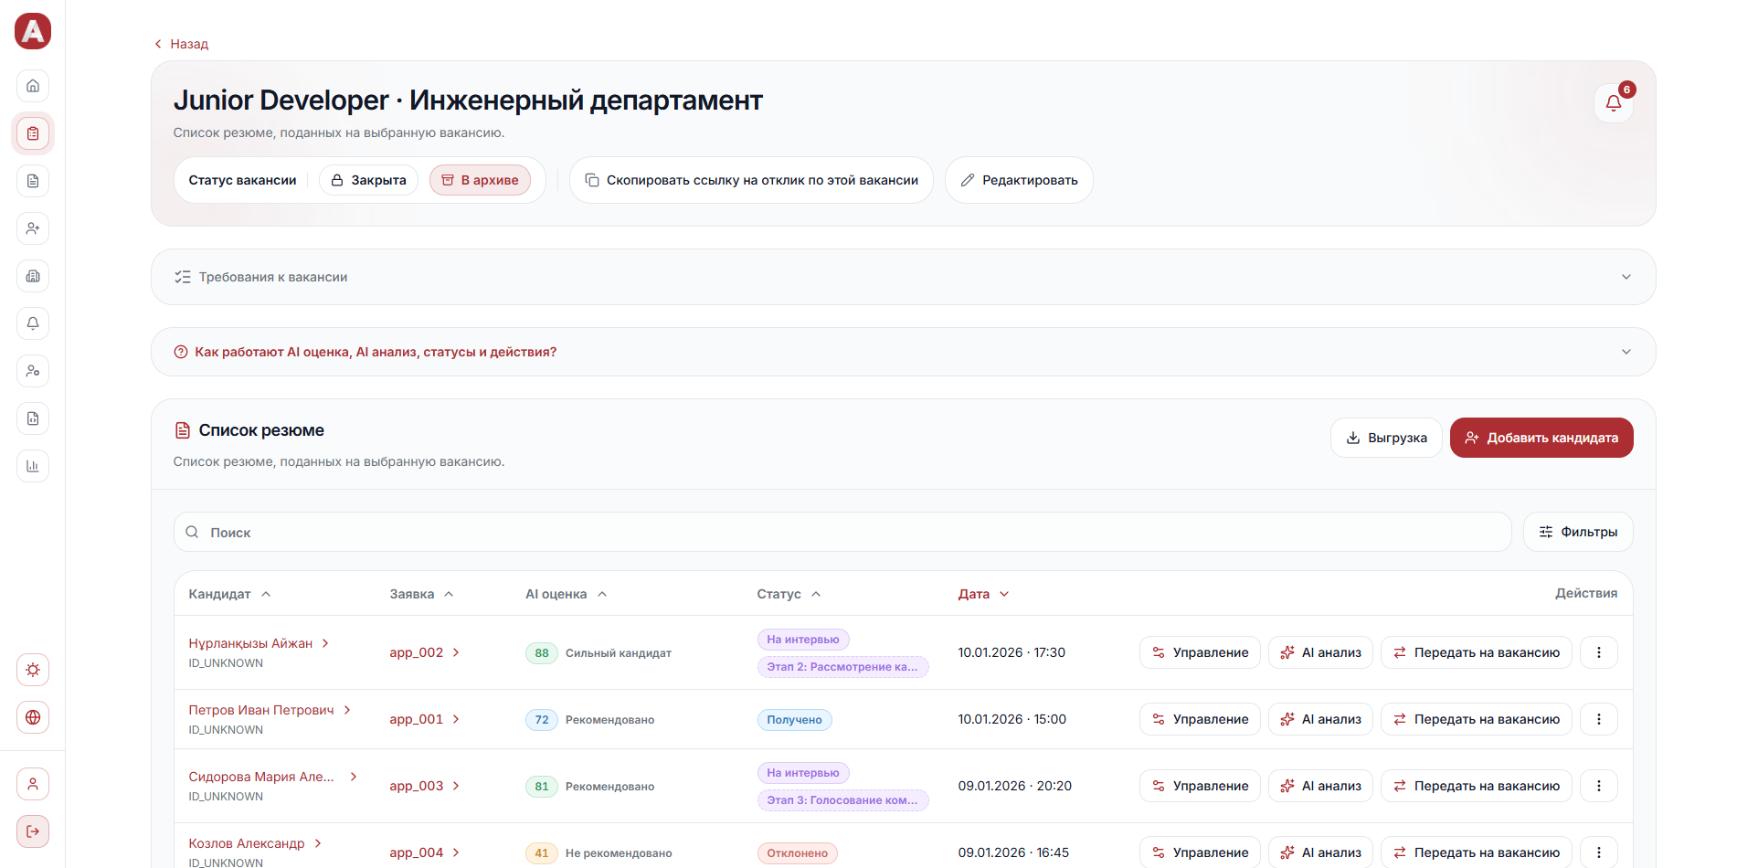The width and height of the screenshot is (1737, 868).
Task: Click the Получено status badge
Action: pos(794,720)
